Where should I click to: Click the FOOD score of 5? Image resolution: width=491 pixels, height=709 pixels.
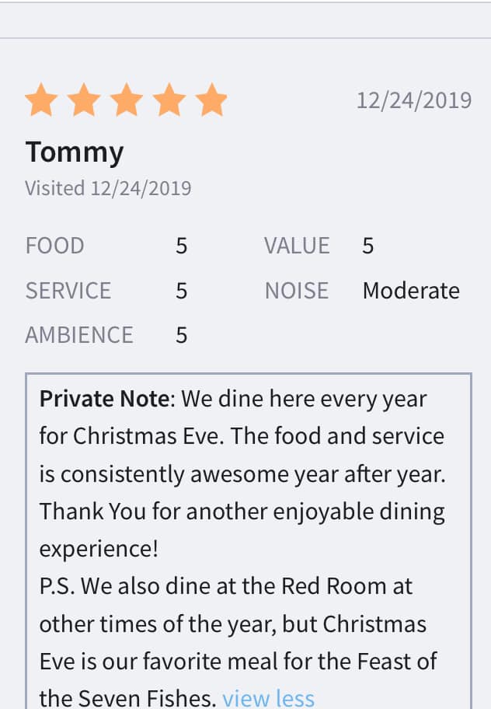click(x=181, y=246)
